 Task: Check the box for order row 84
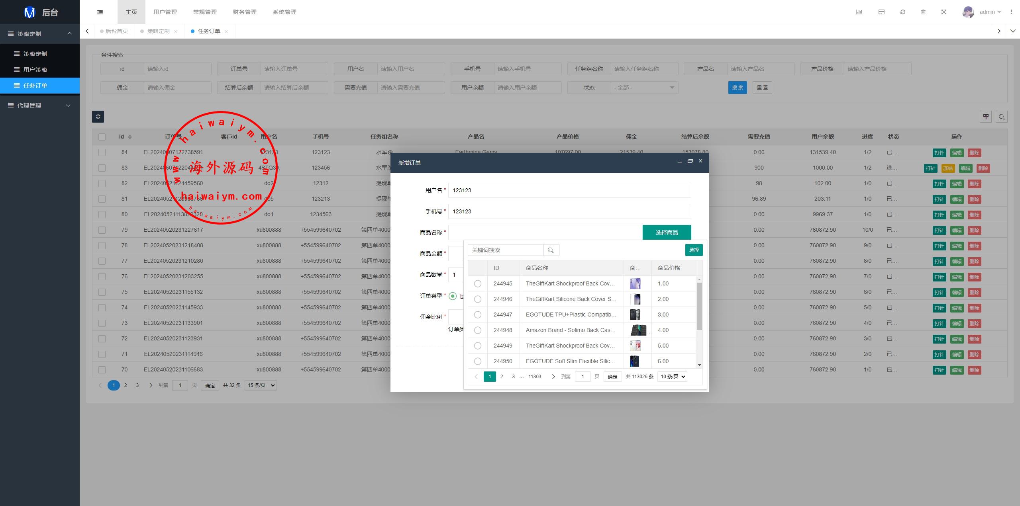tap(102, 152)
